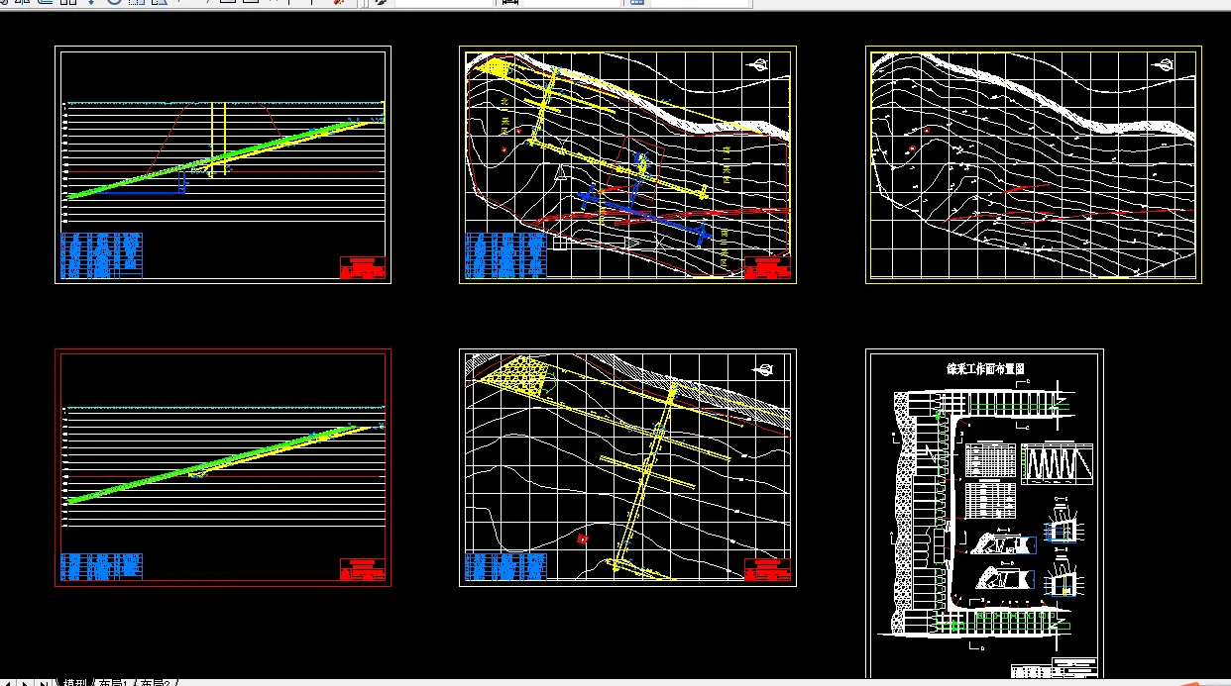The image size is (1231, 686).
Task: Click lower data table in working-face layout drawing
Action: pyautogui.click(x=991, y=501)
